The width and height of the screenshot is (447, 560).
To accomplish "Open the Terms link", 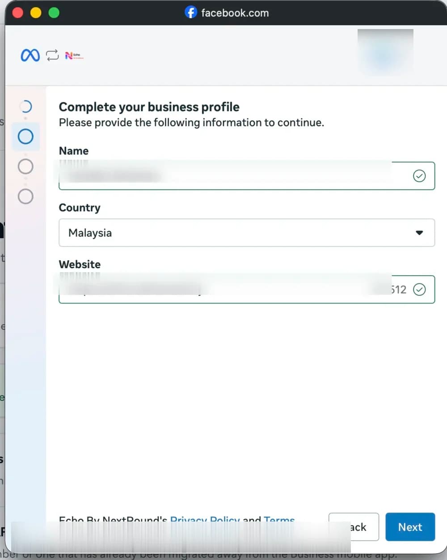I will coord(279,519).
